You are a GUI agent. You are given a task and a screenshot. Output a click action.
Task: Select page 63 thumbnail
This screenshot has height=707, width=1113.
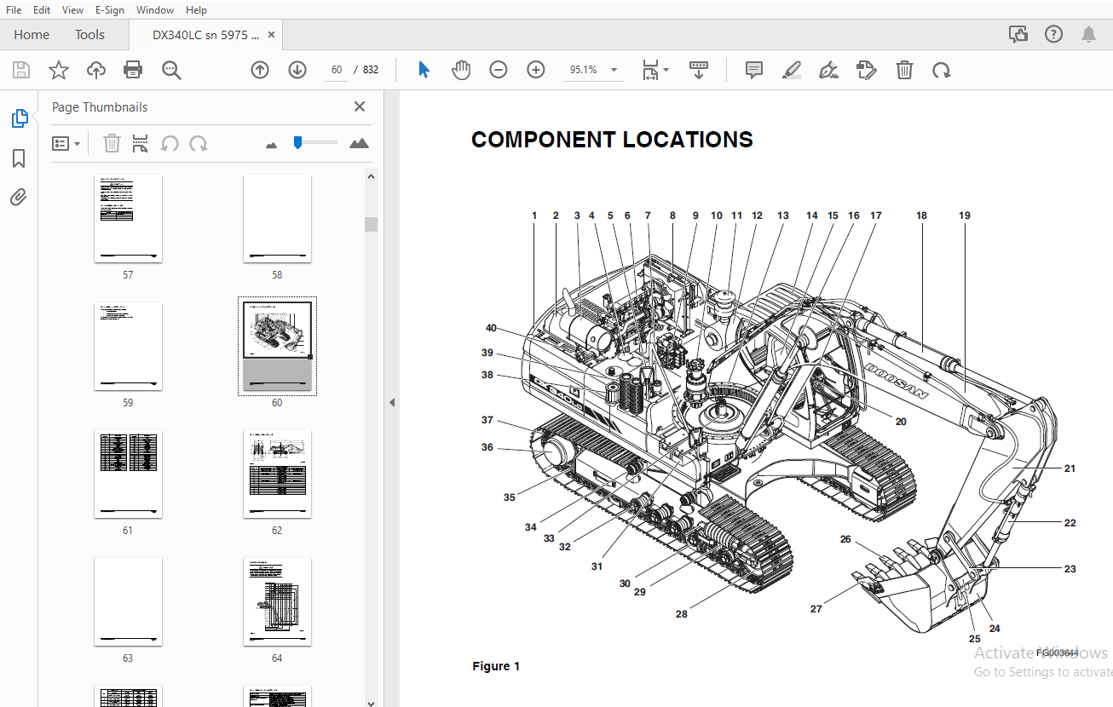point(128,602)
